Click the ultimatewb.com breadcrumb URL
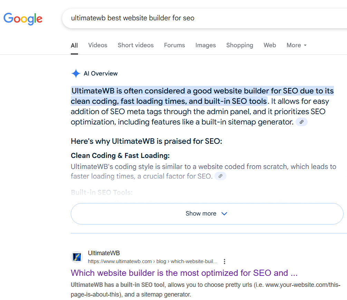 (153, 261)
